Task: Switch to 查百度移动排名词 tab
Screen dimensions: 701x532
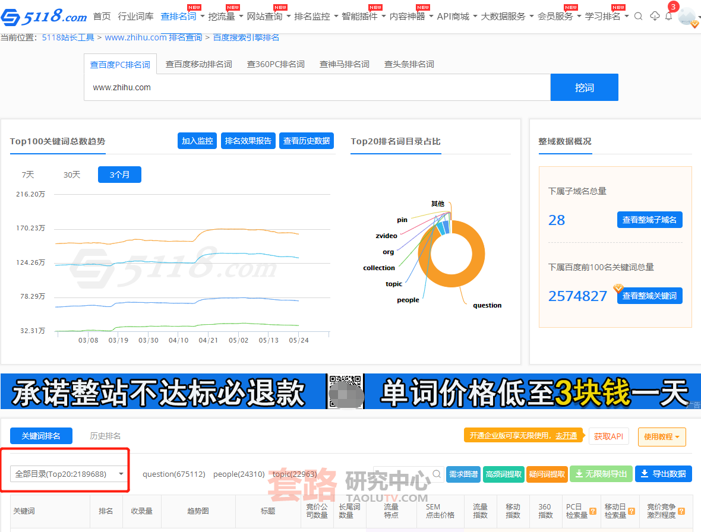Action: pyautogui.click(x=198, y=64)
